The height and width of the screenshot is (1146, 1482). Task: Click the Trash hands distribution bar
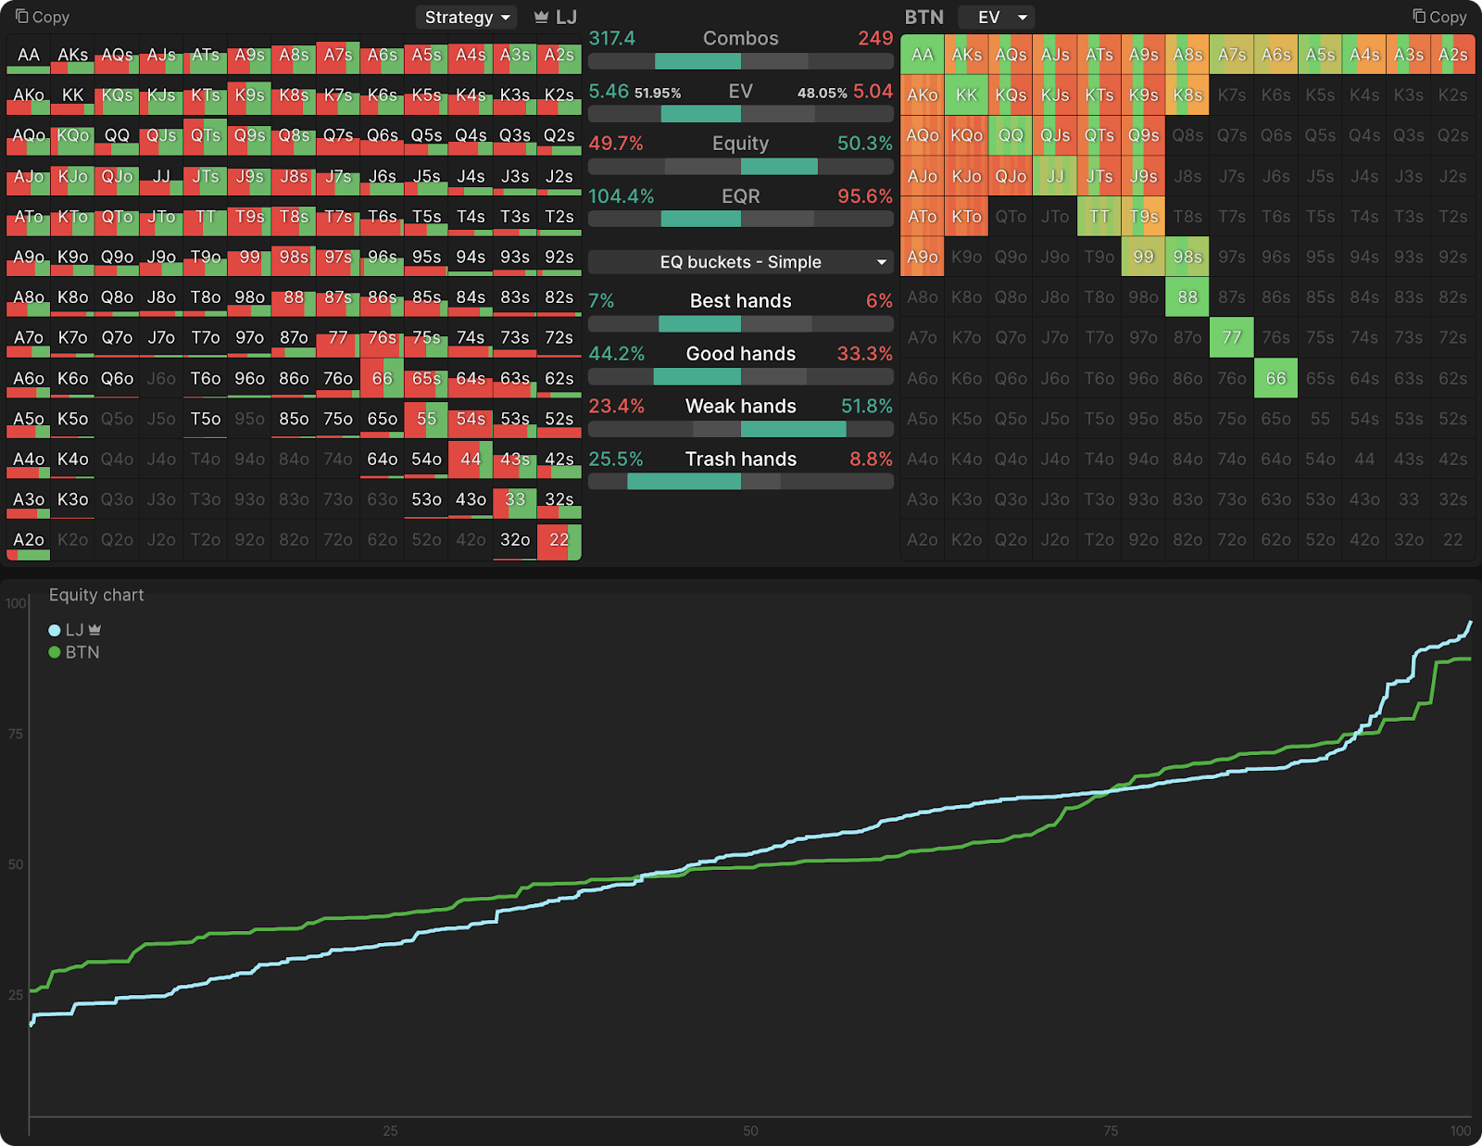[x=740, y=482]
